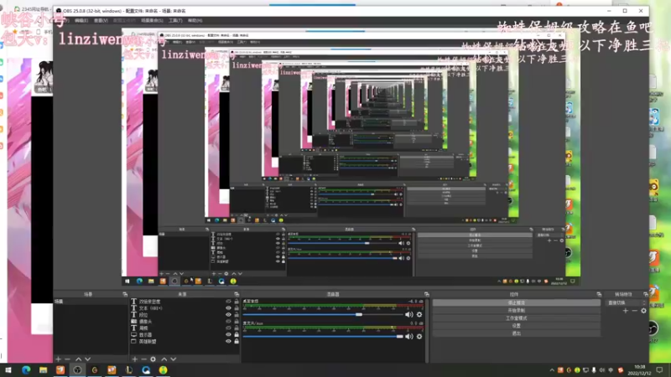Open the 配置文件(P) menu in the top OBS menu bar
The height and width of the screenshot is (377, 671).
click(x=124, y=20)
